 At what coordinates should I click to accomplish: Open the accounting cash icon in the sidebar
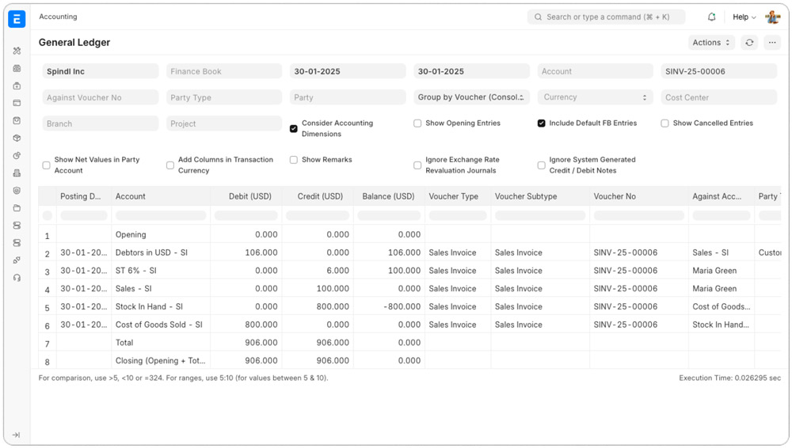(17, 68)
